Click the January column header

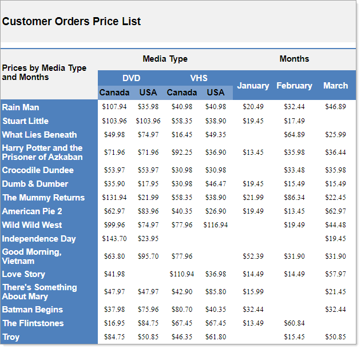[253, 86]
